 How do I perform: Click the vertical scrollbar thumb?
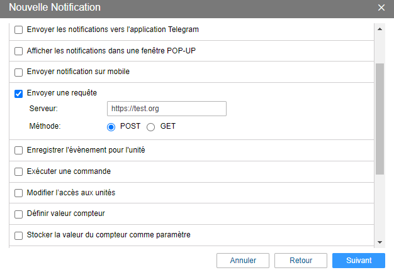coord(380,118)
